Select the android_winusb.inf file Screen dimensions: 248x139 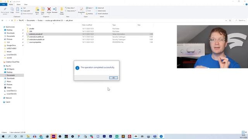tap(90, 34)
